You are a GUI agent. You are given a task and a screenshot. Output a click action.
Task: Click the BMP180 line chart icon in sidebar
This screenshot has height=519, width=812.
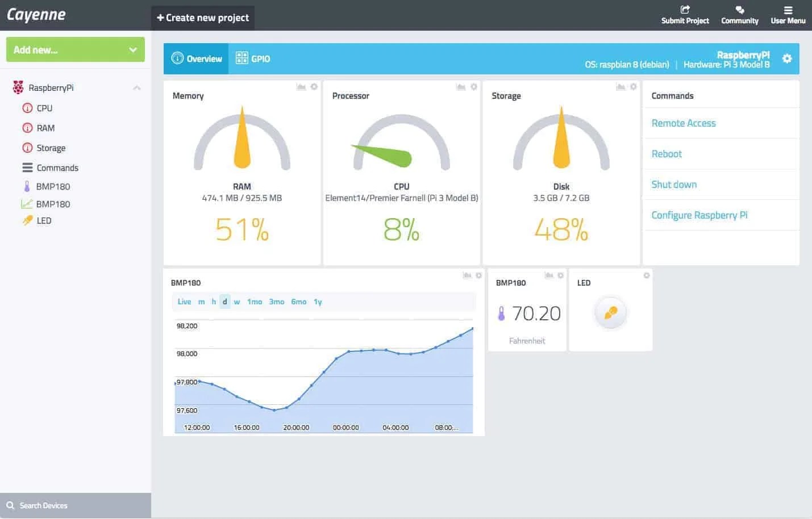tap(27, 204)
